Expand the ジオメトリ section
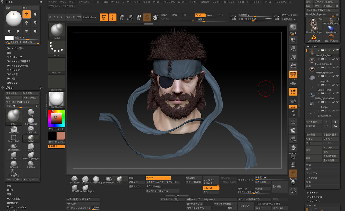This screenshot has height=211, width=345. (x=313, y=193)
